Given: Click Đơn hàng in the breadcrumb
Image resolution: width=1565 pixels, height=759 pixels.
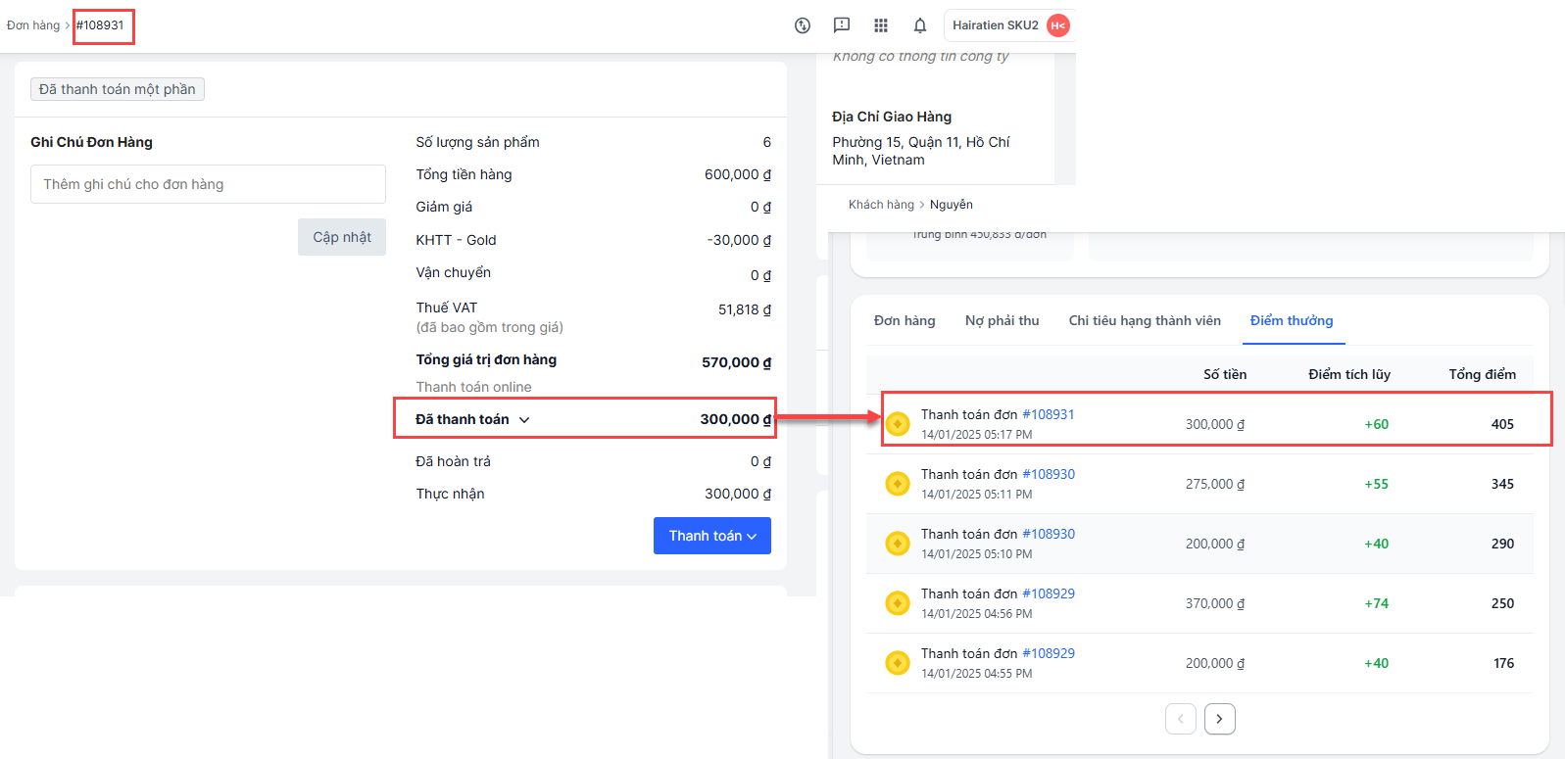Looking at the screenshot, I should pyautogui.click(x=33, y=25).
